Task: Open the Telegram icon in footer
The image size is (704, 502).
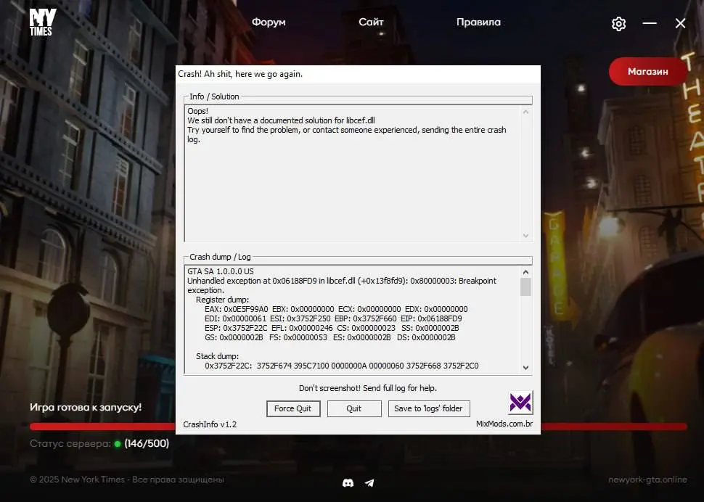Action: [369, 482]
